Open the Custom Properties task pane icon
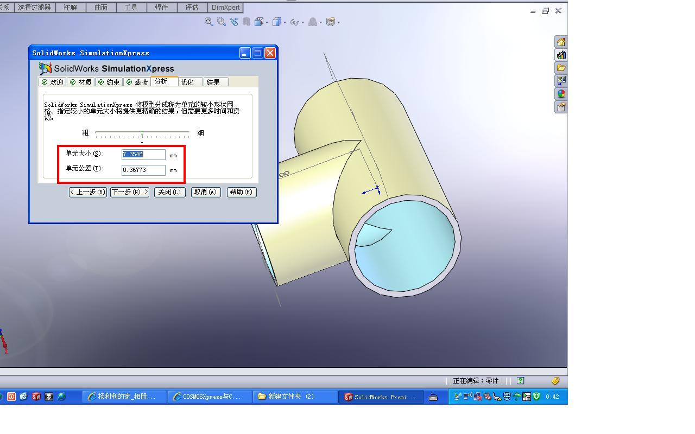The height and width of the screenshot is (434, 695). click(561, 107)
